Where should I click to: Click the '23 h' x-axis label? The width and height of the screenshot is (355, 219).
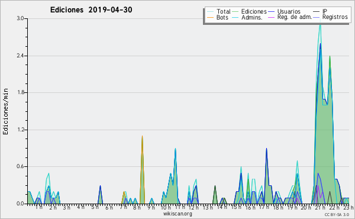[348, 207]
